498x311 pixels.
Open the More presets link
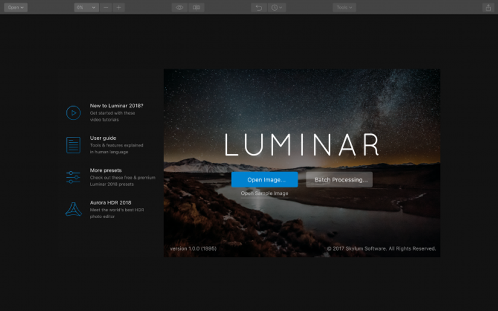[x=106, y=171]
